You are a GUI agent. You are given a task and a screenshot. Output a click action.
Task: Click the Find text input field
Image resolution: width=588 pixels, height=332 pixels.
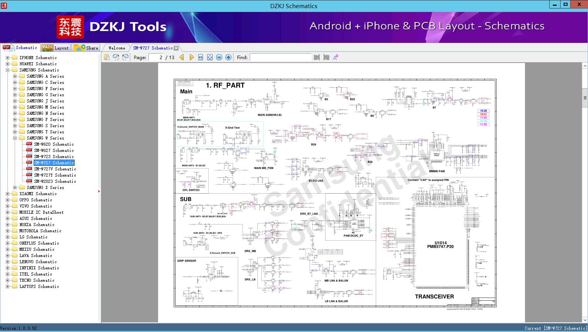point(280,57)
